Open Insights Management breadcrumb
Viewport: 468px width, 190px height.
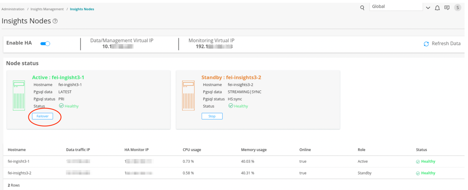[x=47, y=9]
